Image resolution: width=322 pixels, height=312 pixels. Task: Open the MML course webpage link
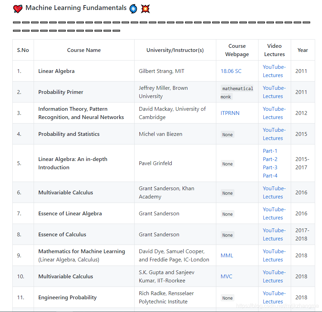227,255
